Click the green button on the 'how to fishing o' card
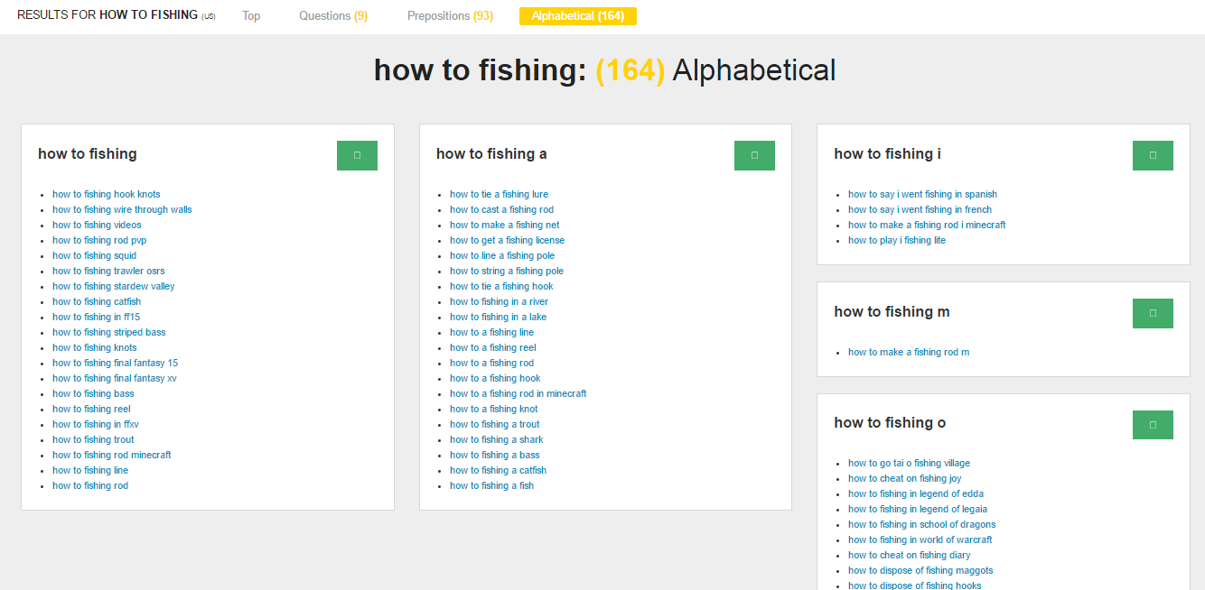 click(x=1153, y=425)
